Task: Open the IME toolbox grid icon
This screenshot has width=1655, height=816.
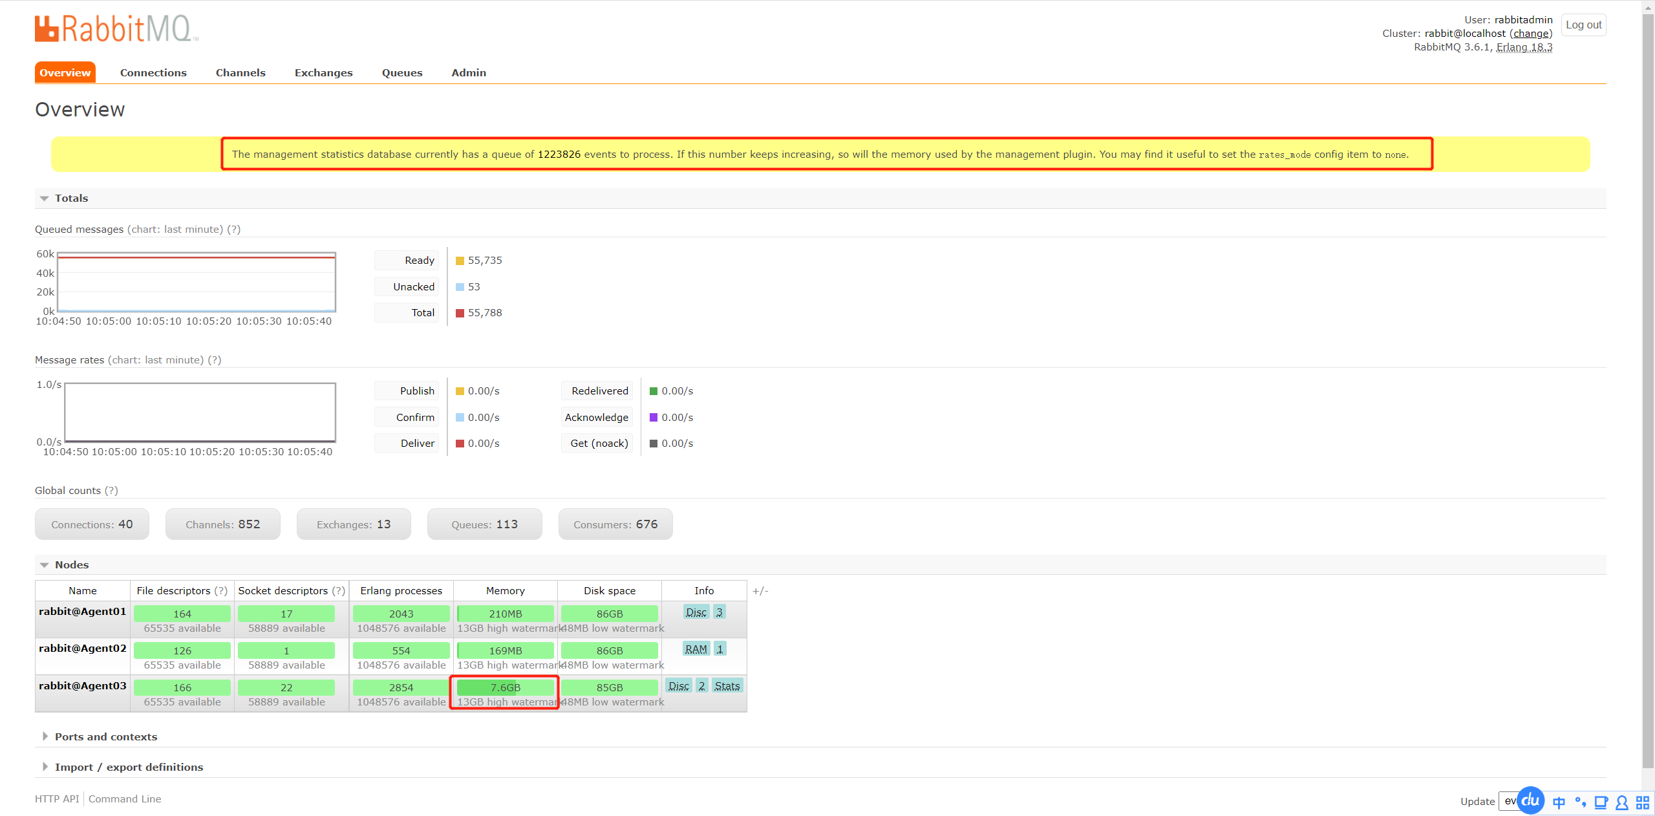Action: pyautogui.click(x=1642, y=802)
